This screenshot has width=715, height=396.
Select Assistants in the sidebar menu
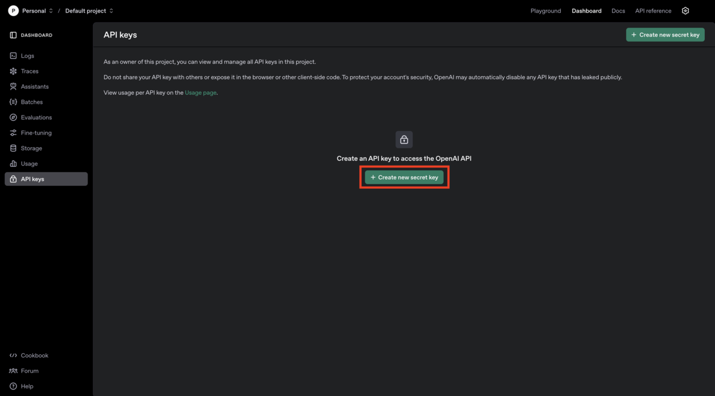click(x=46, y=86)
